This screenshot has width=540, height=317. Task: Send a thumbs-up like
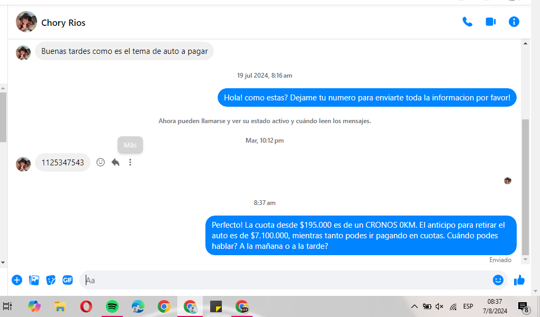[x=519, y=281]
